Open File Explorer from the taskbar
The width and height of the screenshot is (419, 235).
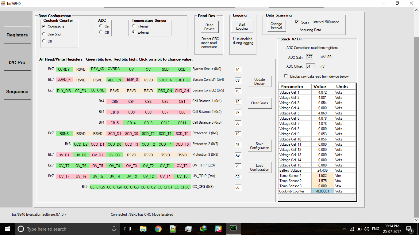143,229
